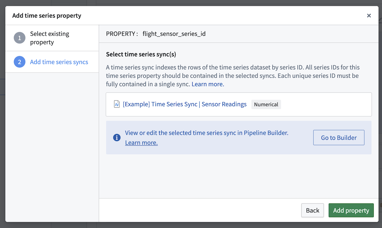382x228 pixels.
Task: Click the step 2 number badge
Action: 19,62
